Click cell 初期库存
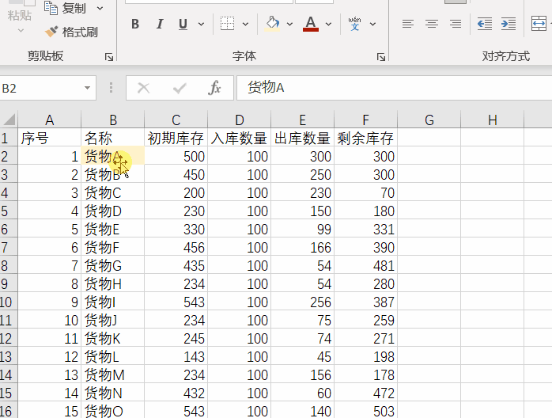The width and height of the screenshot is (552, 418). pyautogui.click(x=176, y=138)
